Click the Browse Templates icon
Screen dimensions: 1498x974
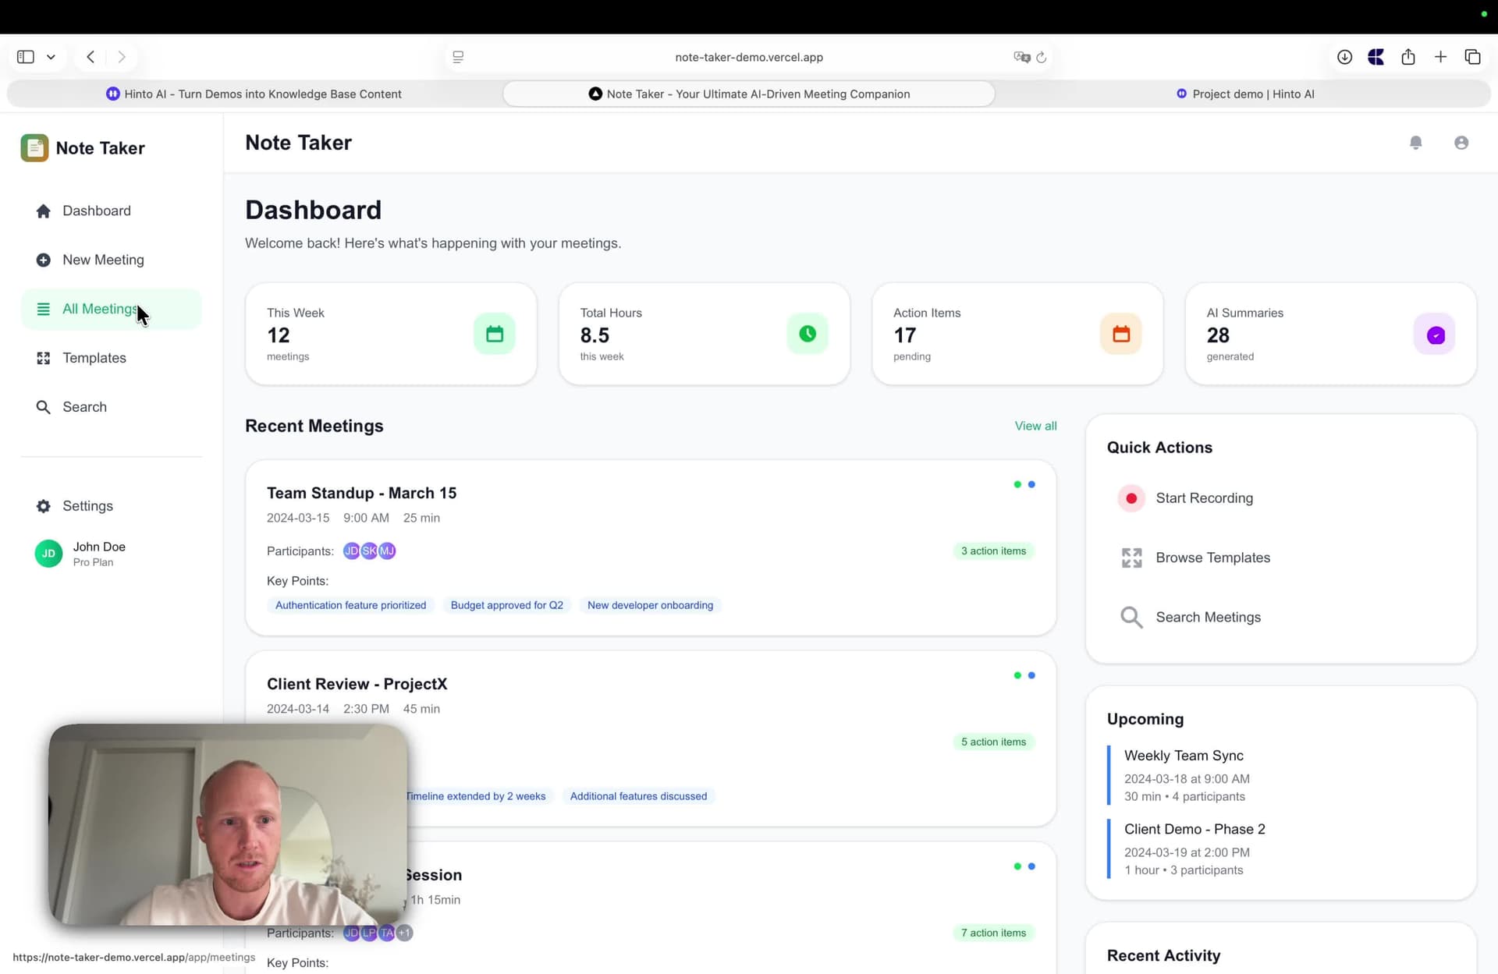[1131, 558]
